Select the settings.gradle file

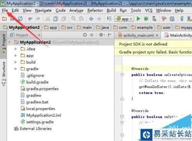[37, 122]
